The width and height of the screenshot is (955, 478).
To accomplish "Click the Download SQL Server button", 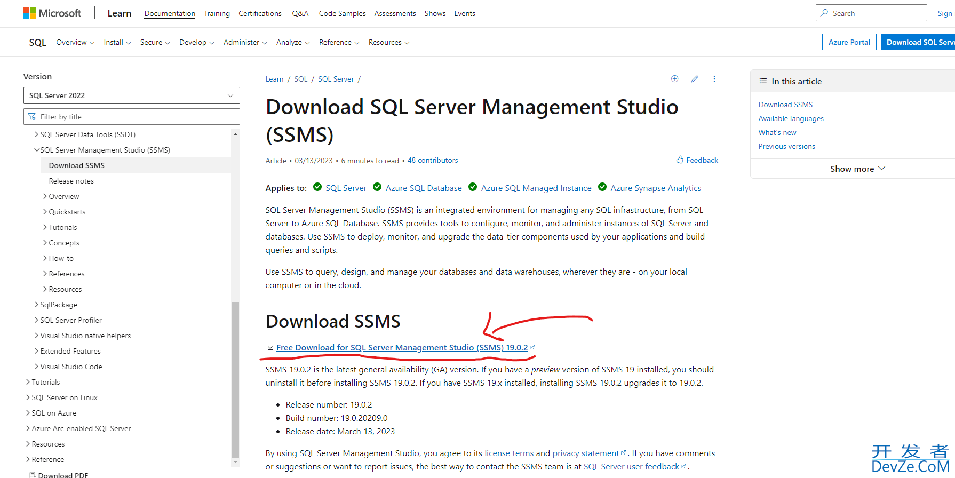I will (918, 42).
